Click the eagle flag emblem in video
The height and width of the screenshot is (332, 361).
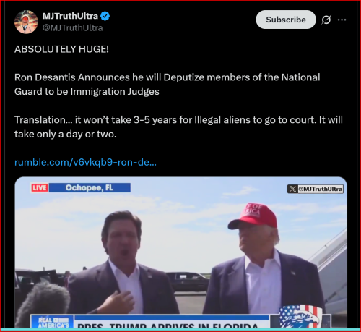tap(300, 317)
